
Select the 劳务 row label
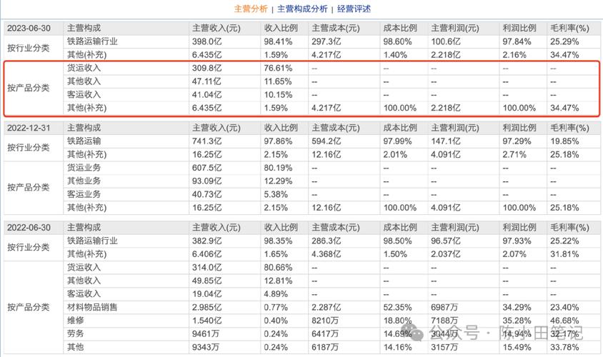[76, 333]
